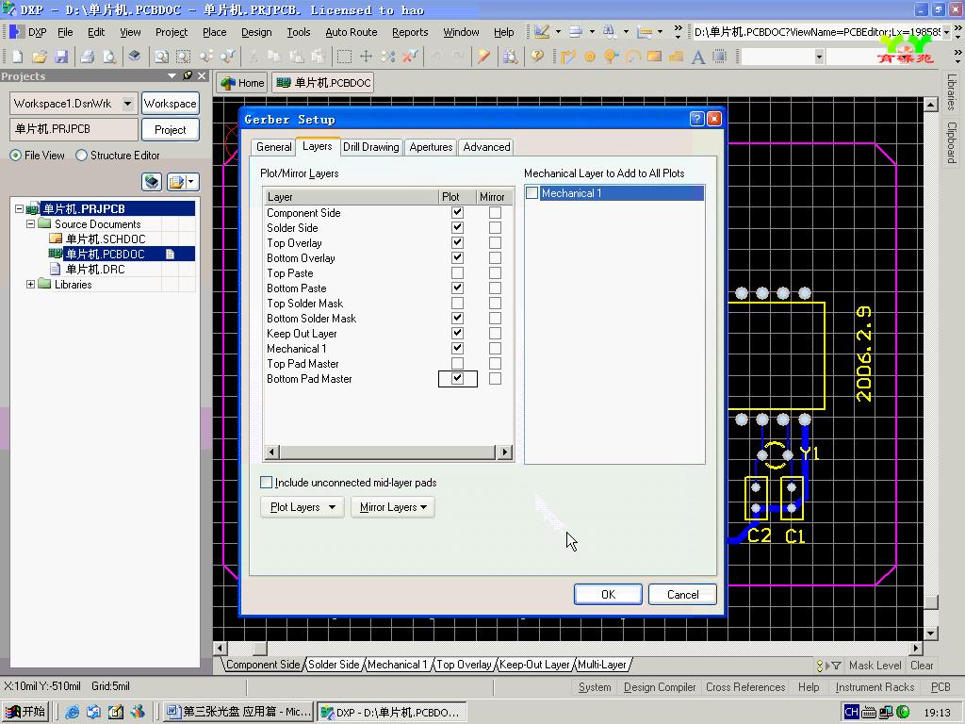
Task: Select the place arc tool icon
Action: tap(632, 58)
